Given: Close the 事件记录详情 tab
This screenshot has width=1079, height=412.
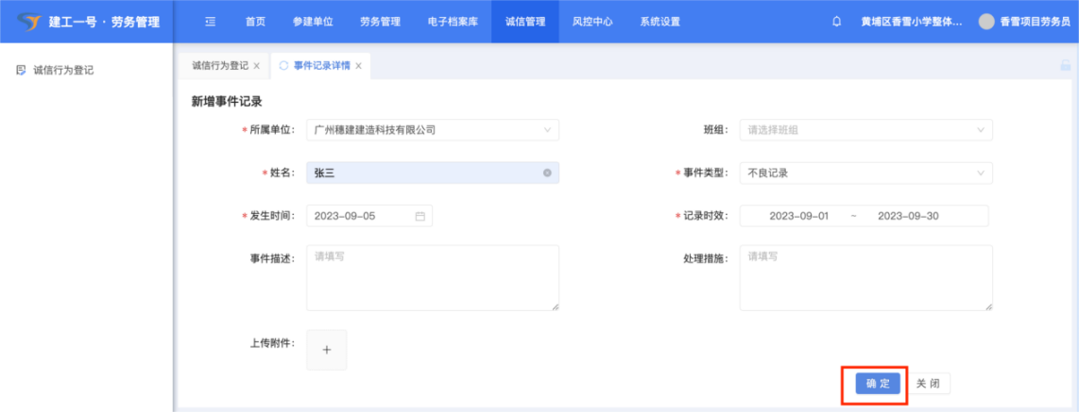Looking at the screenshot, I should coord(359,66).
